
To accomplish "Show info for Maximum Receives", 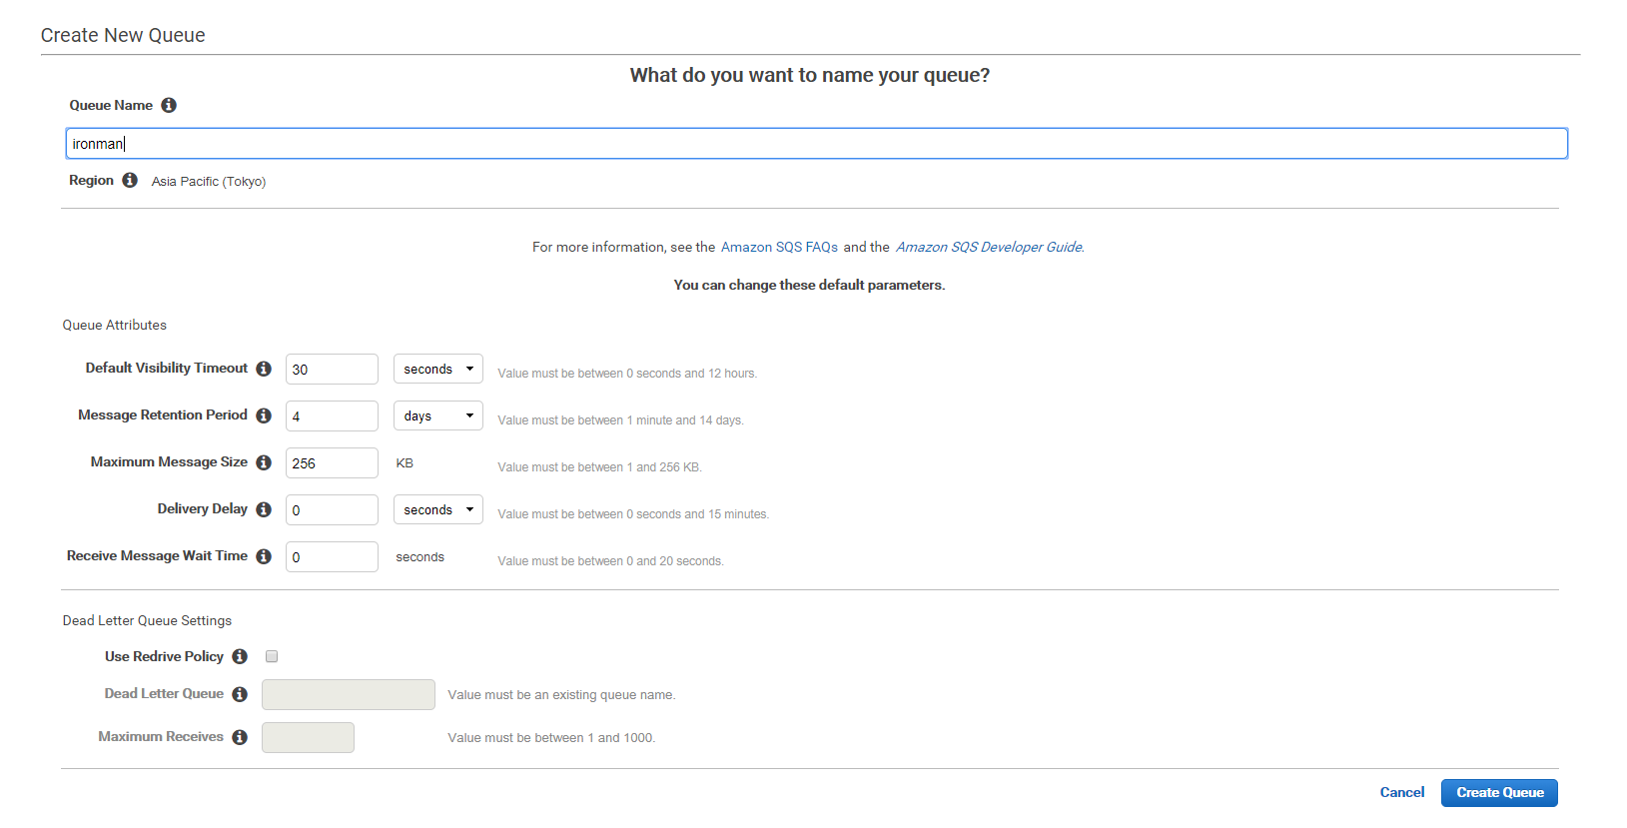I will 240,737.
